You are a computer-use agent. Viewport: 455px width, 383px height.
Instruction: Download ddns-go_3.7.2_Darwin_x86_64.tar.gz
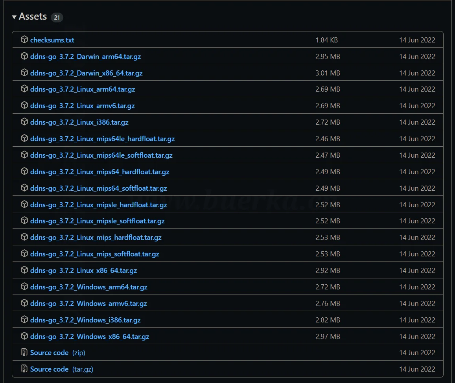[86, 73]
